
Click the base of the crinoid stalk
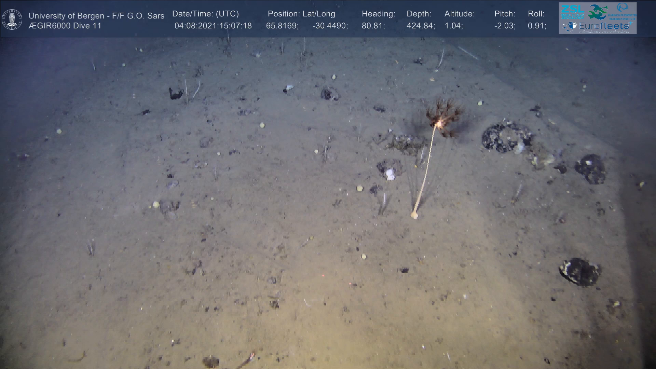[414, 215]
